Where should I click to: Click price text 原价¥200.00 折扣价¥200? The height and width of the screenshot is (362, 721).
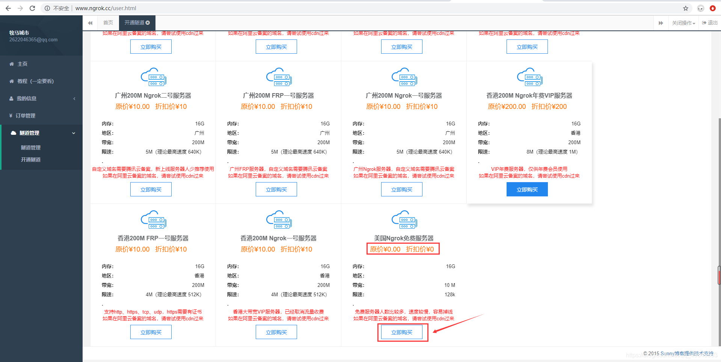(527, 107)
